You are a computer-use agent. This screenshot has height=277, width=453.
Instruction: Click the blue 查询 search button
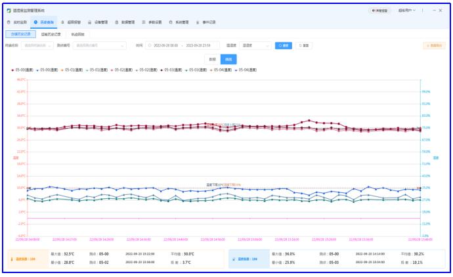(x=283, y=46)
